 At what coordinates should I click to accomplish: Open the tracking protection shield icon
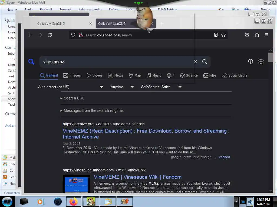coord(73,35)
